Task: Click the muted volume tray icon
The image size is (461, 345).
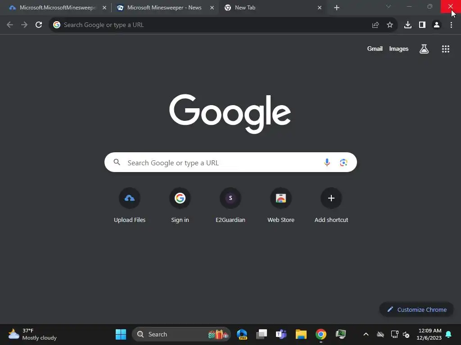Action: coord(407,334)
